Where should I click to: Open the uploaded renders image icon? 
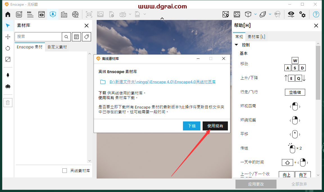(x=237, y=14)
